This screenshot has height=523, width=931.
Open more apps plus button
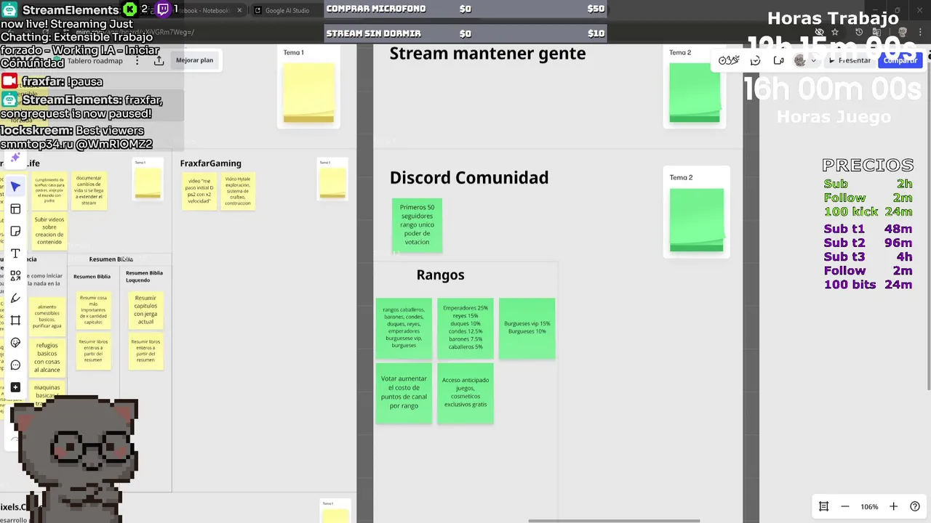[15, 387]
